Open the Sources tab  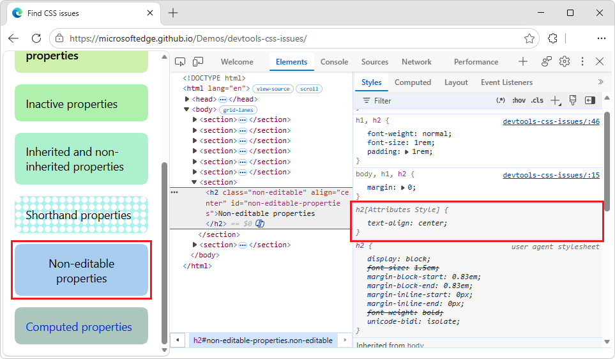[x=375, y=62]
